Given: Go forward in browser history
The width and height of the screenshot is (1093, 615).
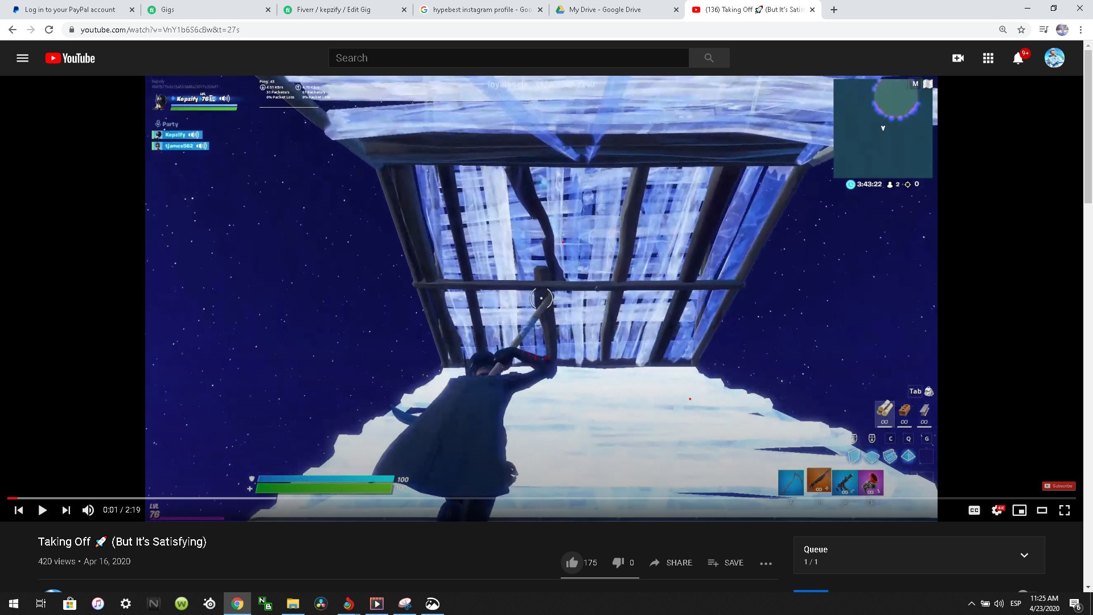Looking at the screenshot, I should [x=31, y=30].
